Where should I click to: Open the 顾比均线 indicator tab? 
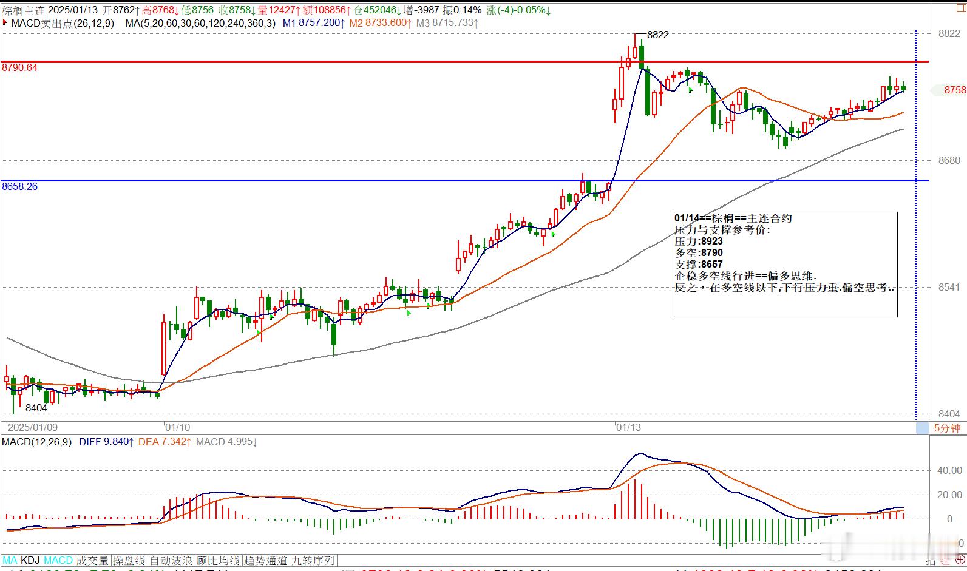tap(219, 560)
